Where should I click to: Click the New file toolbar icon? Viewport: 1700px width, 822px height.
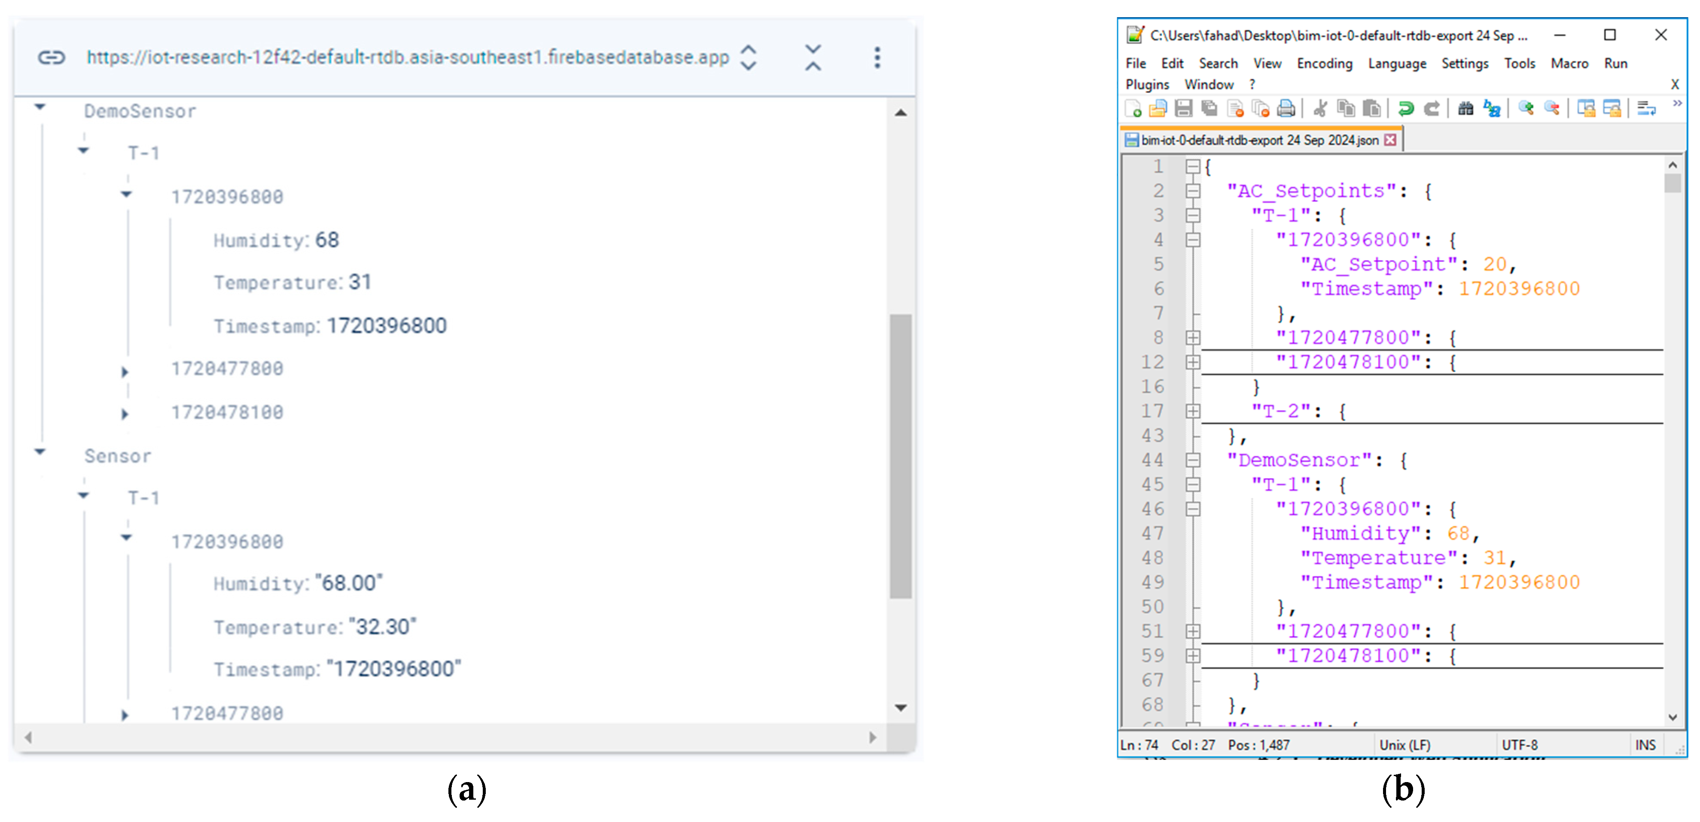tap(1133, 109)
